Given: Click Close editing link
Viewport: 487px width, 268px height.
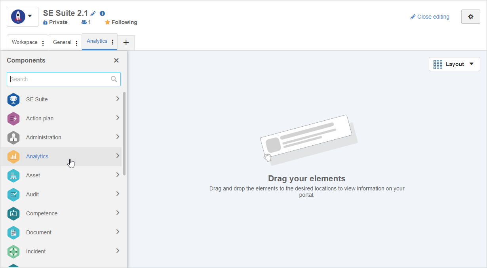Looking at the screenshot, I should [x=430, y=17].
